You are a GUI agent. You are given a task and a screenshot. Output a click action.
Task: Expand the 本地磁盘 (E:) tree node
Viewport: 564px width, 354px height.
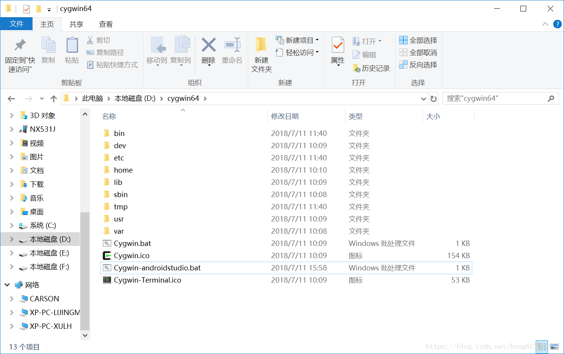click(x=11, y=253)
